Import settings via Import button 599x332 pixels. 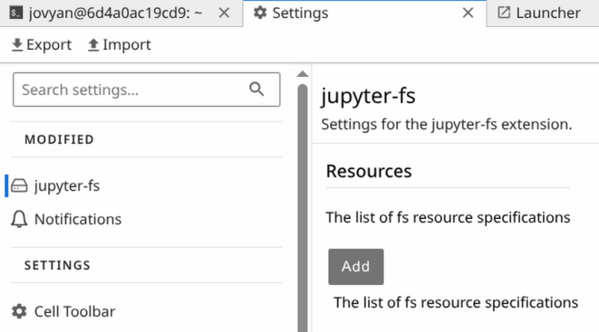pos(120,45)
